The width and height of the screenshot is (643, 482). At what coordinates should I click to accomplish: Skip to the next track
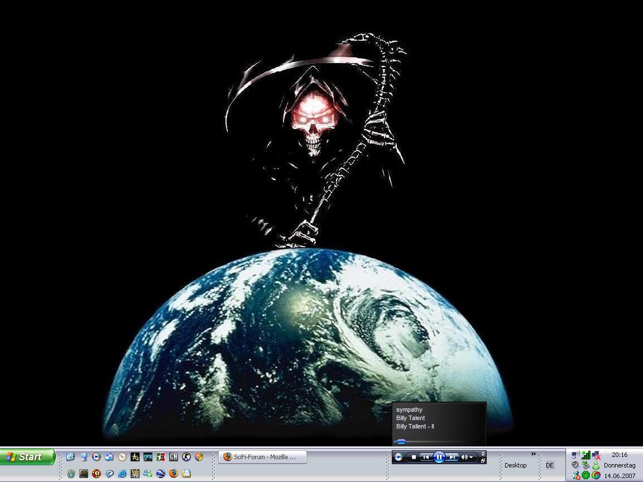(x=453, y=457)
